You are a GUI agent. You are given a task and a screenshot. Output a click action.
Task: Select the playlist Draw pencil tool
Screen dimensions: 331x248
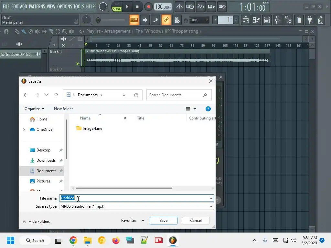17,31
